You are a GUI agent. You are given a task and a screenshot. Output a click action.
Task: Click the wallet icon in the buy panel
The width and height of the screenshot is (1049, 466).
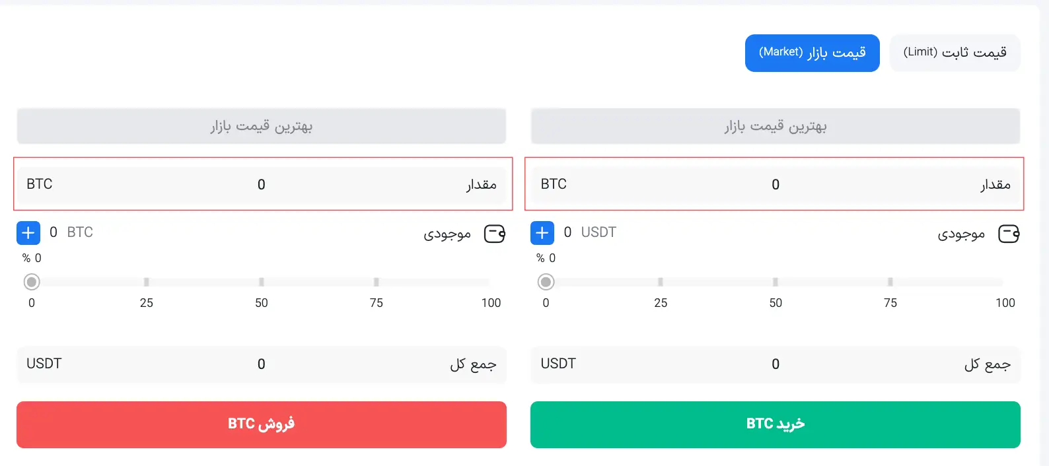tap(1009, 234)
